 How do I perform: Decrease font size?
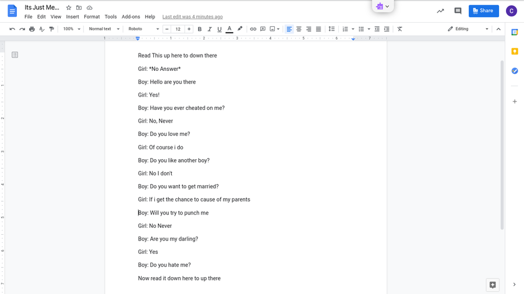tap(167, 29)
